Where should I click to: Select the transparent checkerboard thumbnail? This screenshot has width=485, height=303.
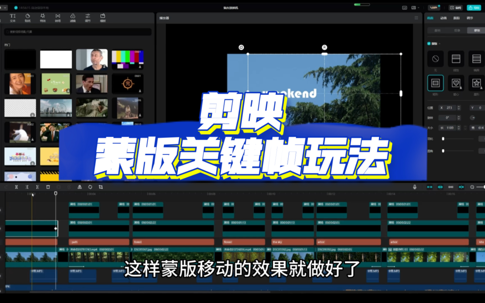pos(20,108)
